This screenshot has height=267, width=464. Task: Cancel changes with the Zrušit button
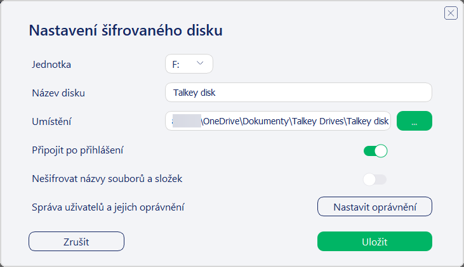76,242
